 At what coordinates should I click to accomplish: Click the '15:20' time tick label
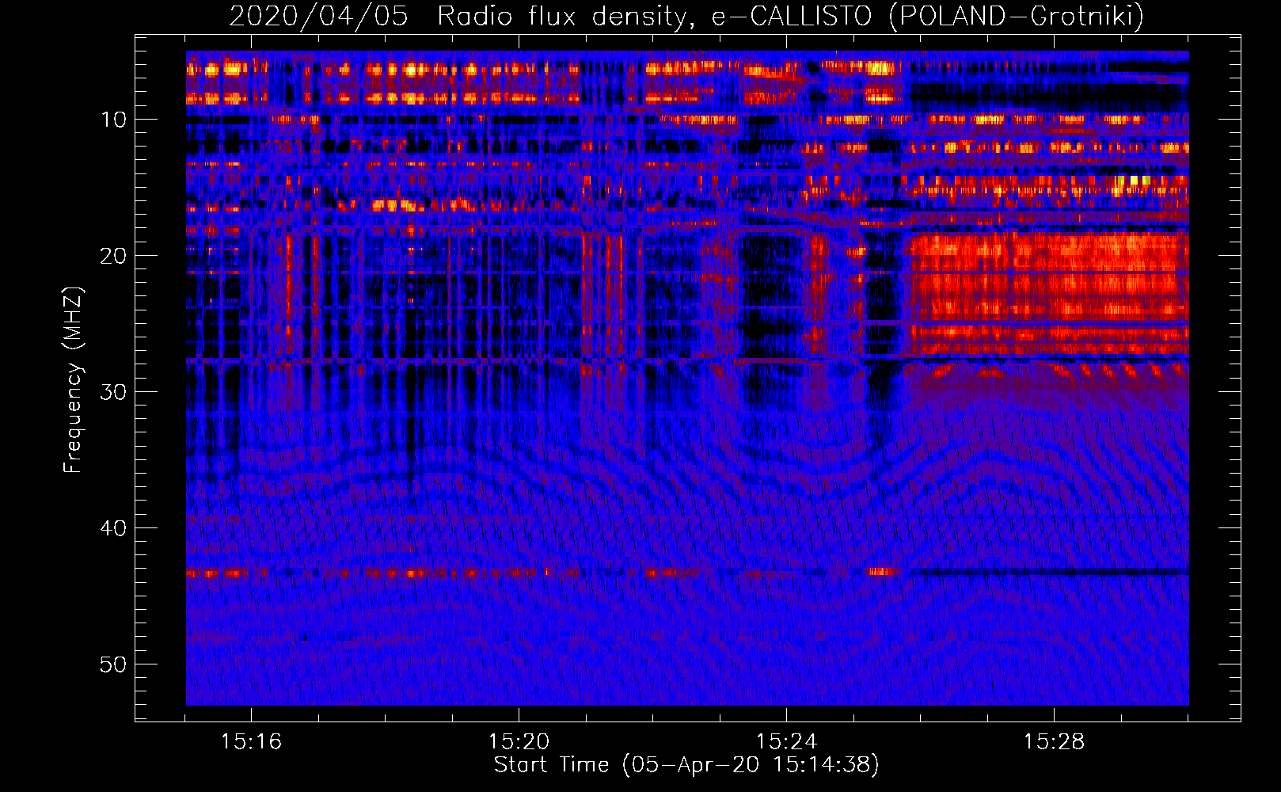tap(519, 742)
